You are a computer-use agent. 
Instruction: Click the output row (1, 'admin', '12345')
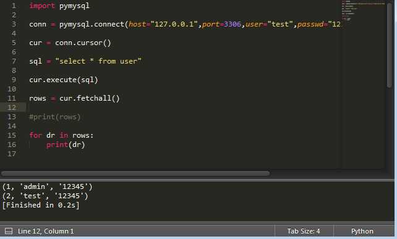[x=48, y=187]
